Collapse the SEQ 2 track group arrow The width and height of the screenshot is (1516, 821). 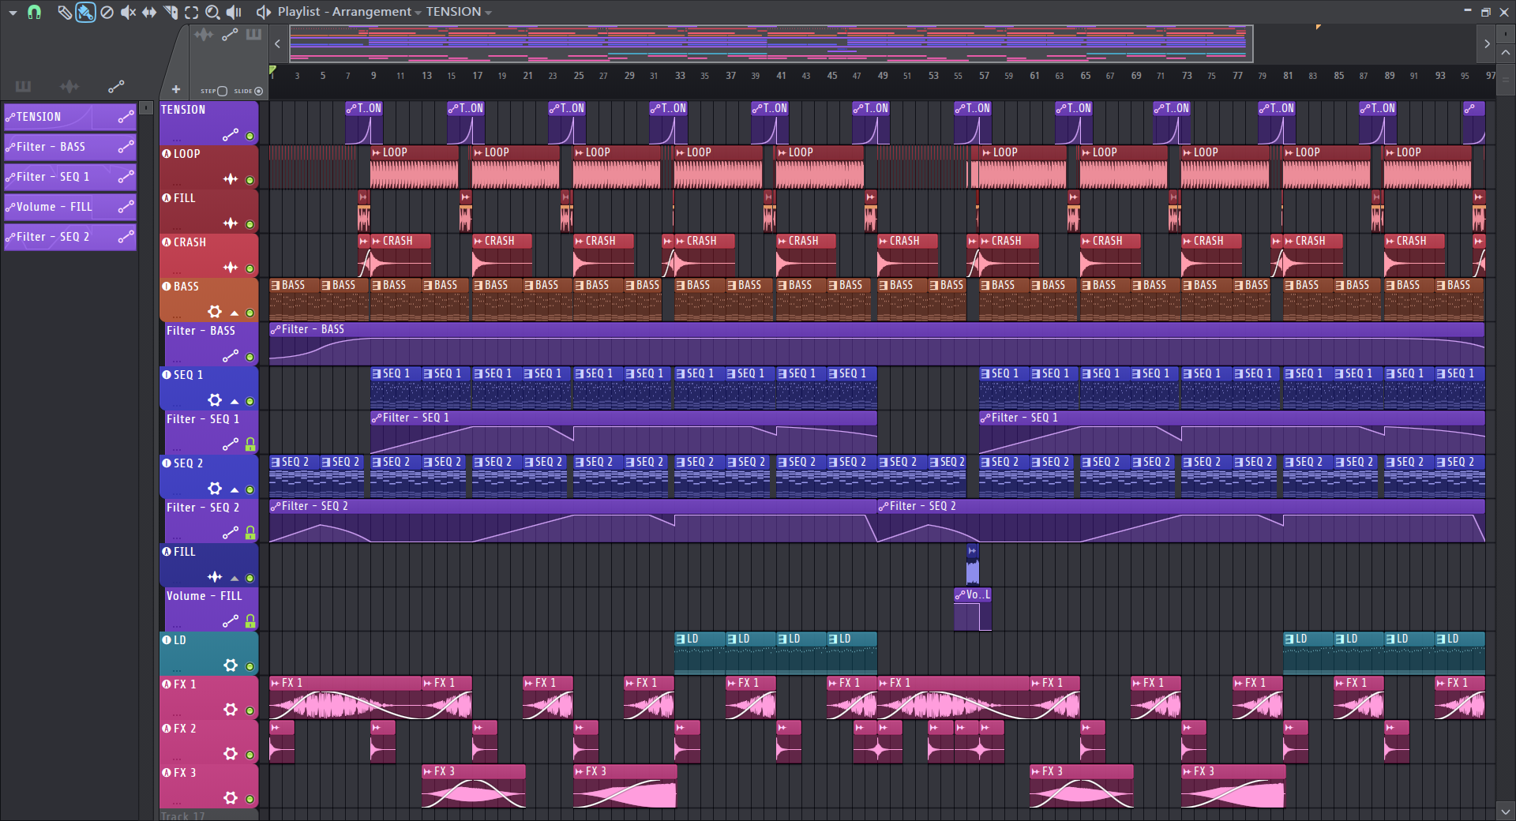[x=235, y=490]
